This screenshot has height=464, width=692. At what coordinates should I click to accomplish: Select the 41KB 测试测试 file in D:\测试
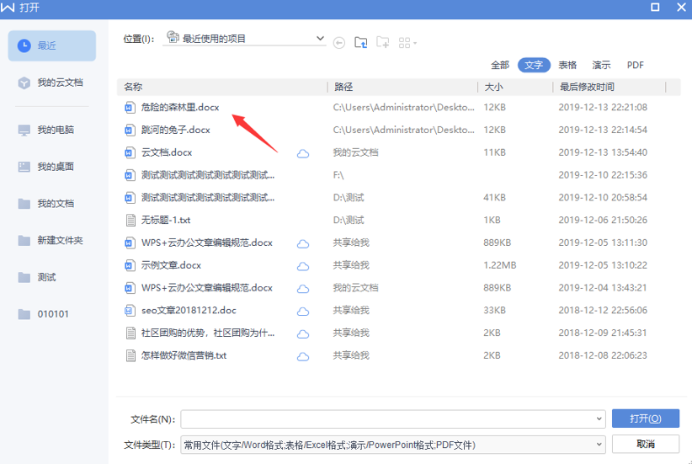coord(208,197)
